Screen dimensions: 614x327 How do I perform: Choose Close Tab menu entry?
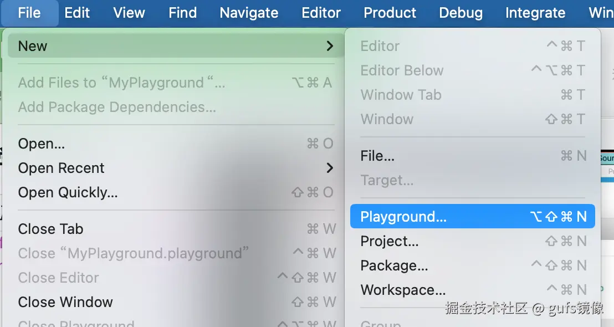[x=50, y=229]
